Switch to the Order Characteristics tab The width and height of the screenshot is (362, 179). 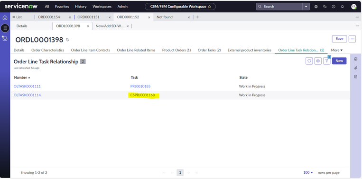click(47, 50)
